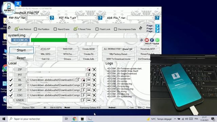
Task: Switch to Page 1
Action: pyautogui.click(x=157, y=26)
